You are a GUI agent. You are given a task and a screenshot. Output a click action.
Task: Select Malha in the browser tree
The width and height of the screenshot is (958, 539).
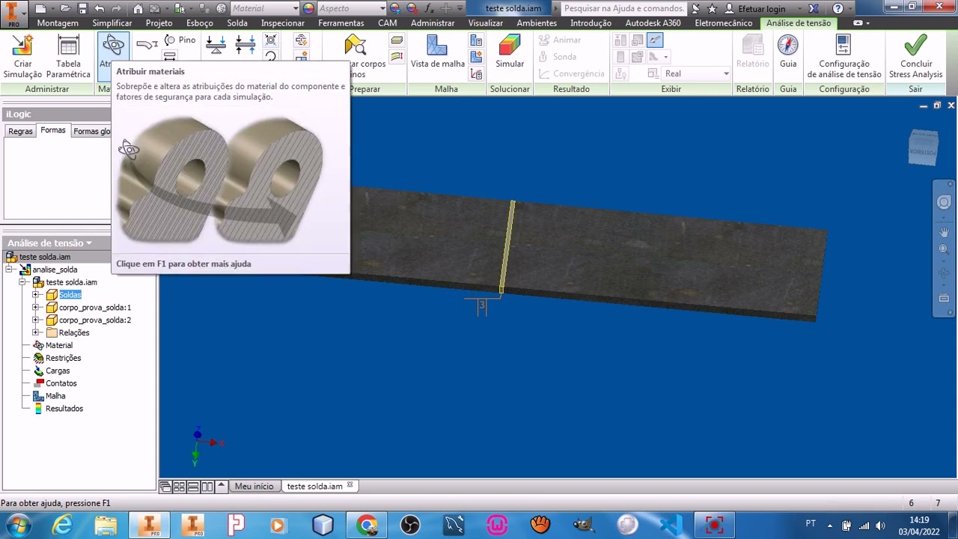tap(55, 396)
